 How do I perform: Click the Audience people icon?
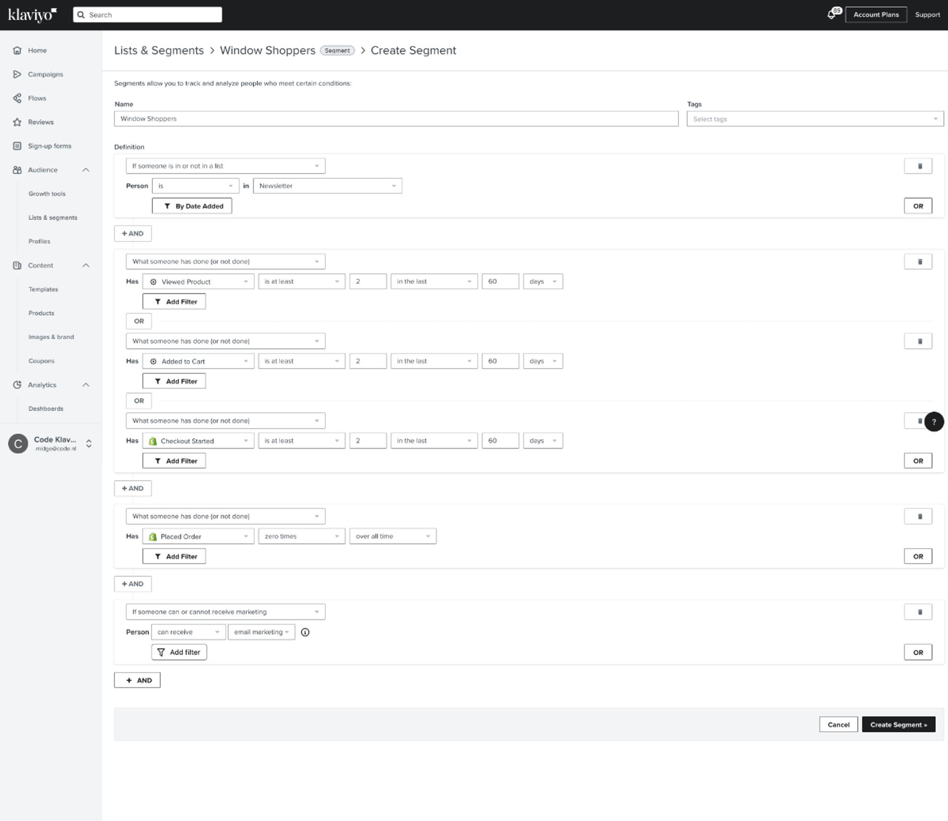(17, 170)
